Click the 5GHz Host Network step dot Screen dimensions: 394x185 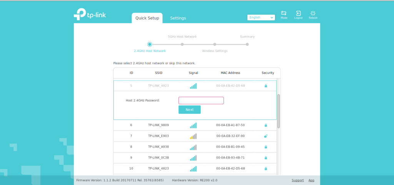tap(182, 44)
